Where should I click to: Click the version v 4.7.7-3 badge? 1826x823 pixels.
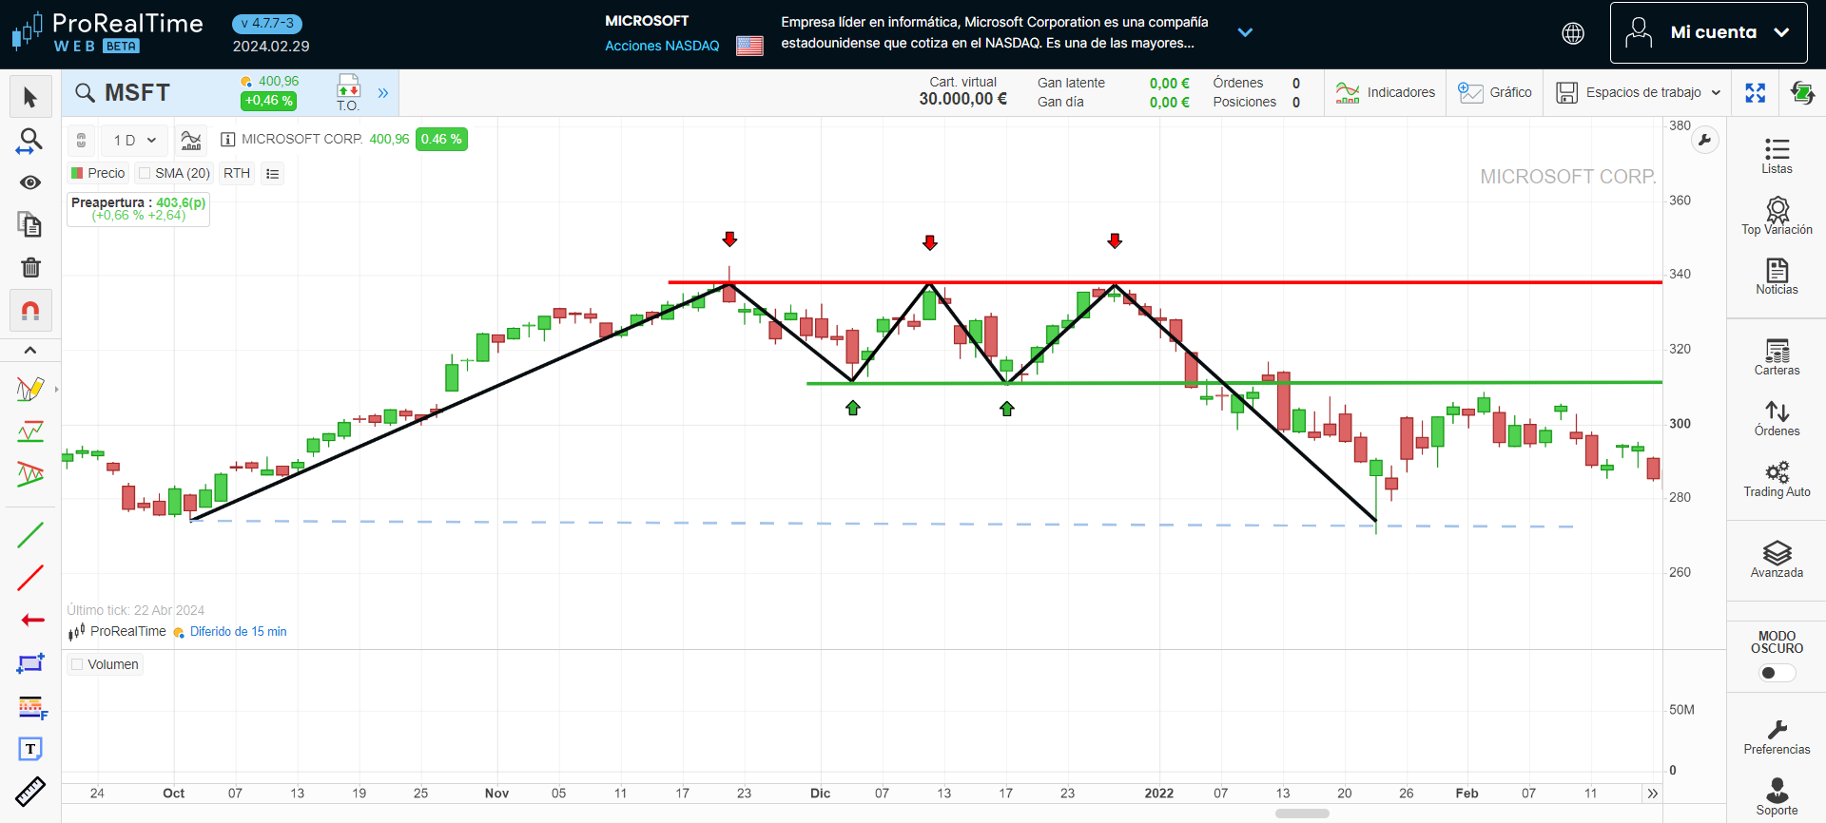coord(267,24)
